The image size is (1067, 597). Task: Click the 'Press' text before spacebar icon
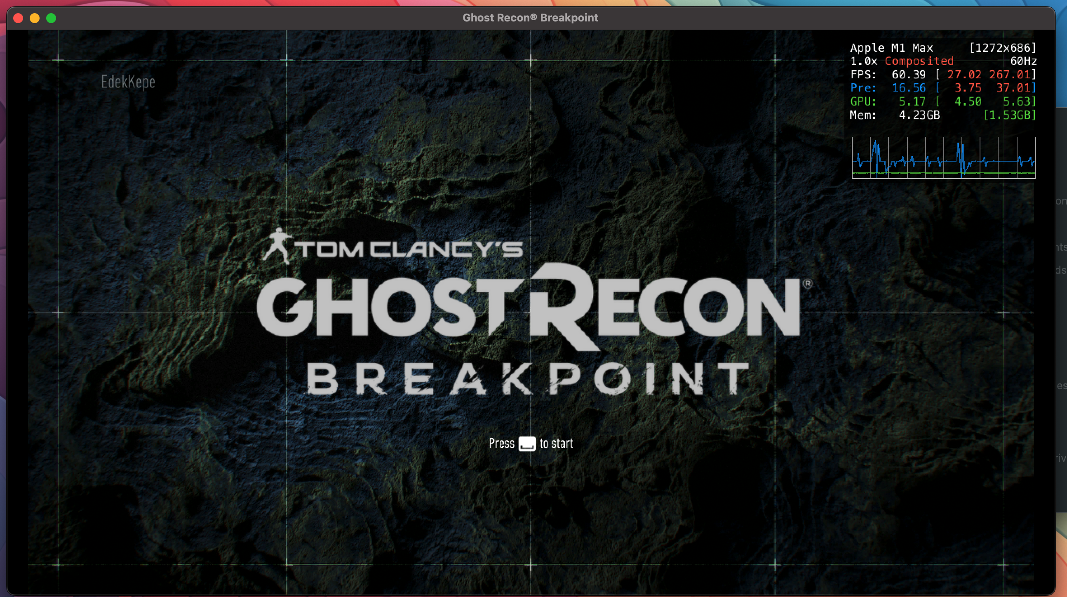501,443
